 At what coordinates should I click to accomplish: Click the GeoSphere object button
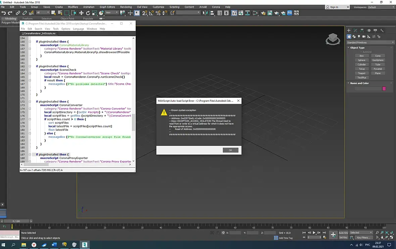click(378, 60)
